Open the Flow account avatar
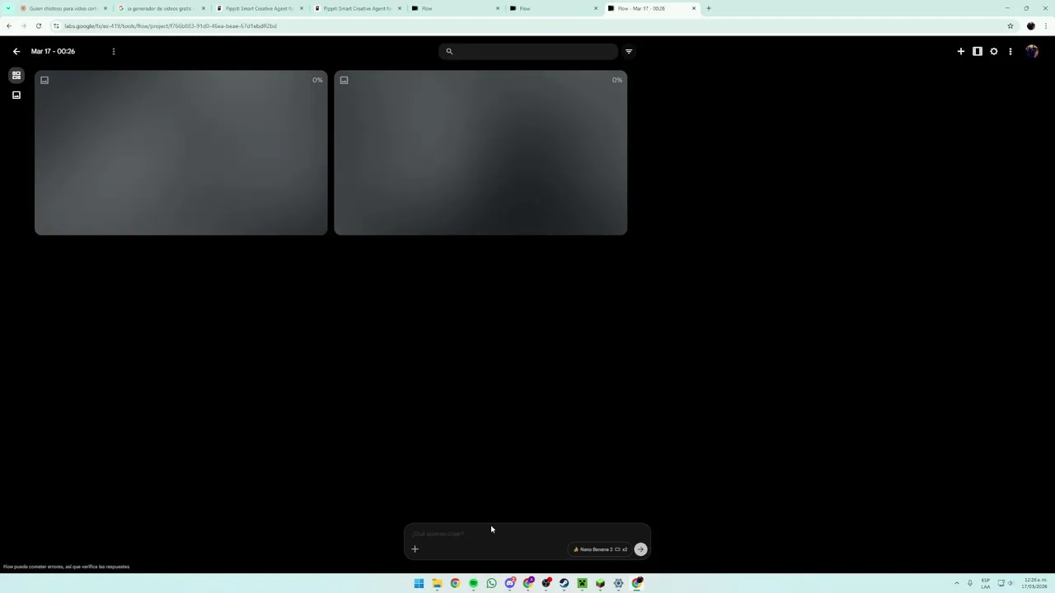Viewport: 1055px width, 593px height. coord(1032,51)
